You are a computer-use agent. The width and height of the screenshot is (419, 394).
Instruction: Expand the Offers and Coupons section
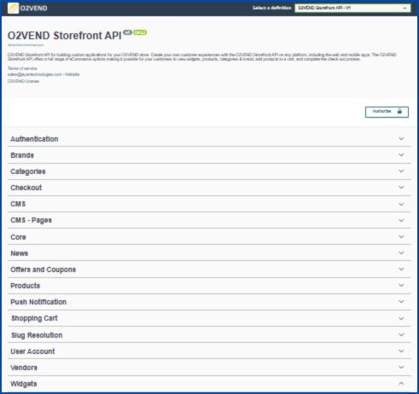coord(209,269)
